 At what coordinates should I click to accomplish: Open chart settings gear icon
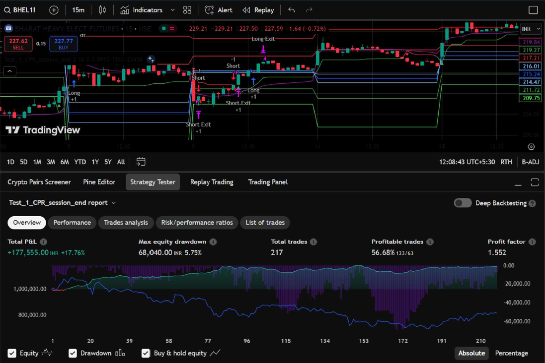tap(531, 147)
